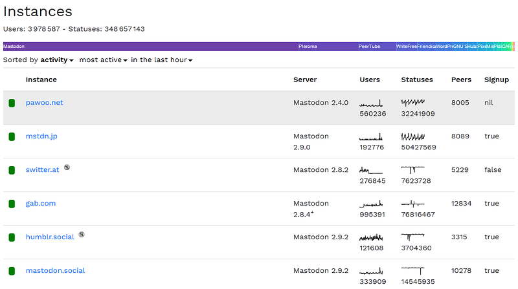Click the green status indicator for switter.at
Image resolution: width=518 pixels, height=289 pixels.
(x=12, y=170)
